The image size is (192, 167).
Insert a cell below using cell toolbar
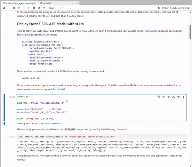click(x=178, y=97)
